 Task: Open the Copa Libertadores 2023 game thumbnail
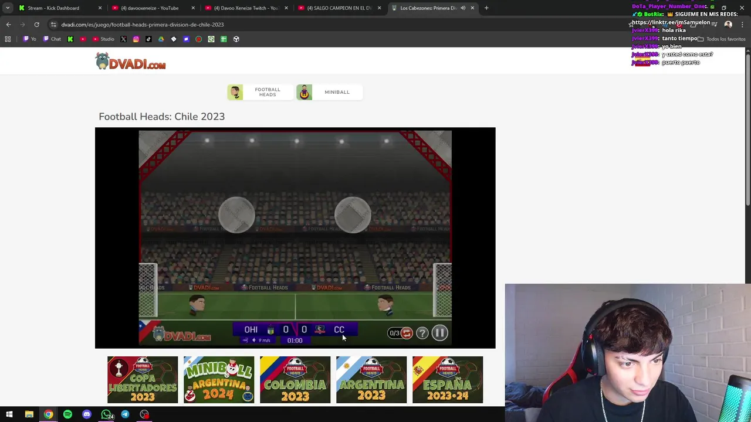point(143,380)
